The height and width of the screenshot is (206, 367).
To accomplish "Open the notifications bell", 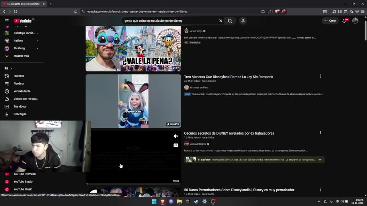I will pos(345,21).
